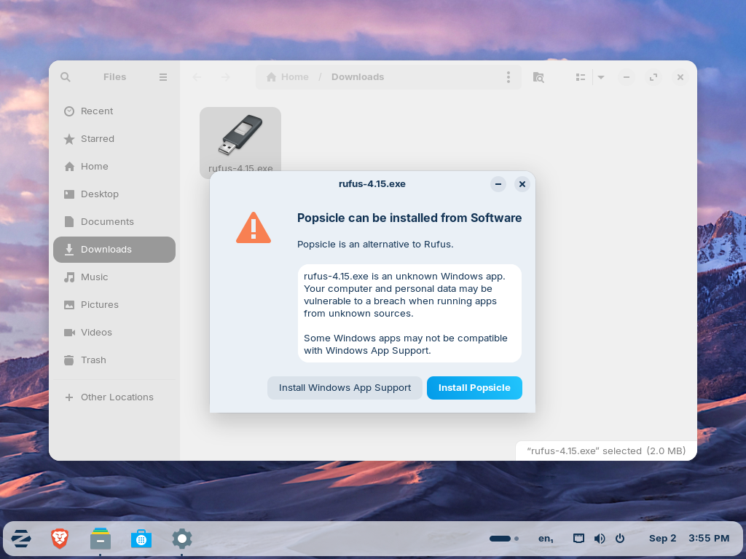The width and height of the screenshot is (746, 559).
Task: Click Home in the path bar
Action: 287,77
